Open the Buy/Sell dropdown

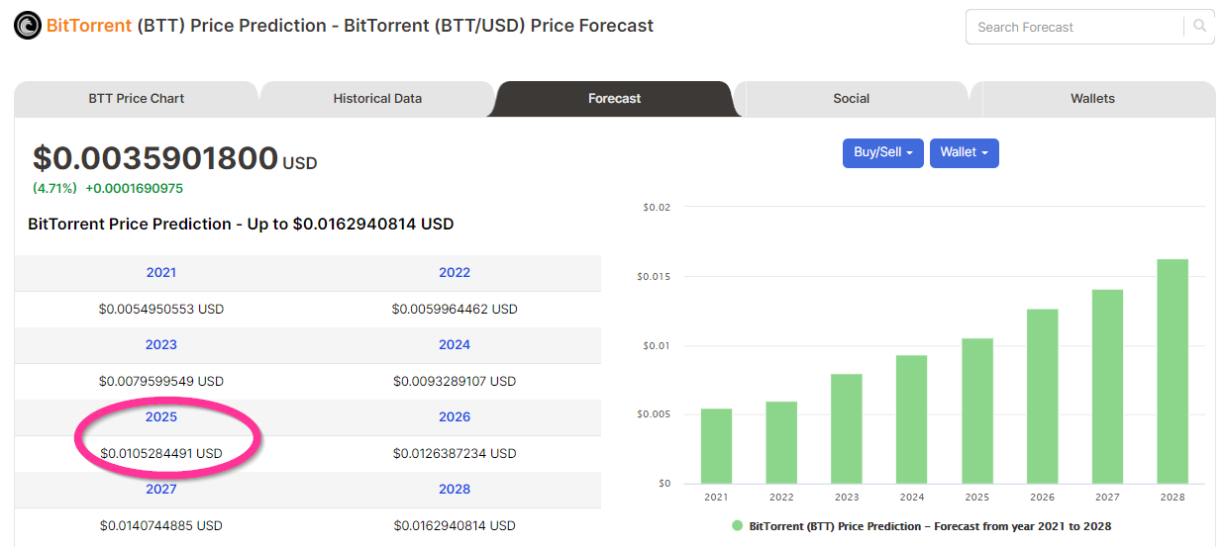click(x=883, y=152)
